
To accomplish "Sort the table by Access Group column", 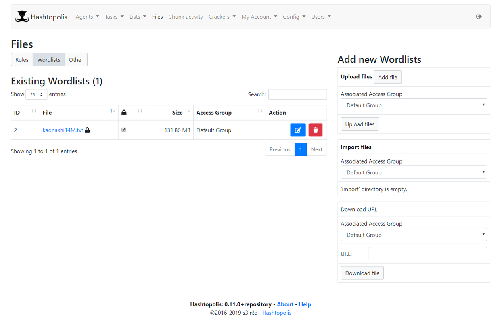I will click(230, 112).
